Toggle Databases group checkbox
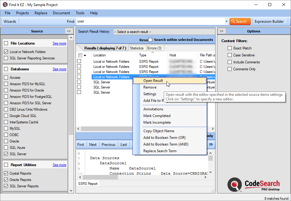Image resolution: width=291 pixels, height=201 pixels. (x=6, y=69)
